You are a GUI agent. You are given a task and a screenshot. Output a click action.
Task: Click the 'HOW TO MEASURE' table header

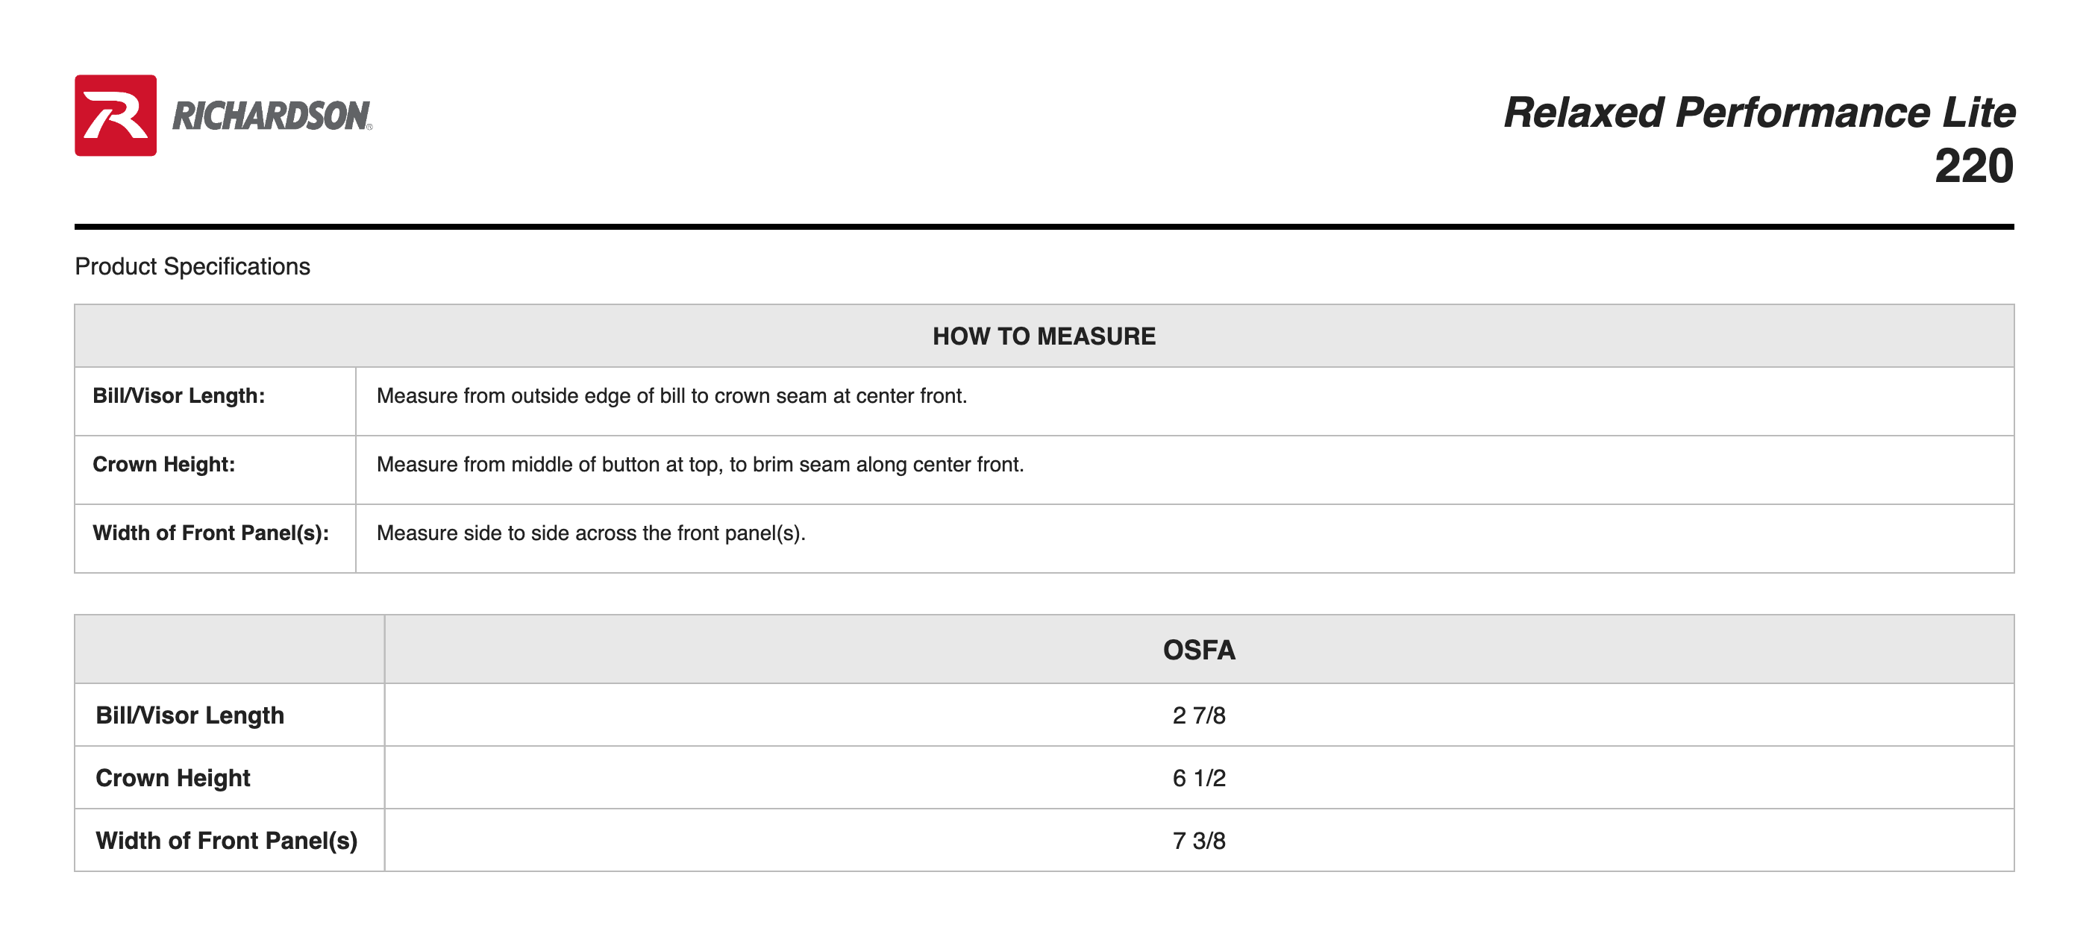pyautogui.click(x=1044, y=336)
